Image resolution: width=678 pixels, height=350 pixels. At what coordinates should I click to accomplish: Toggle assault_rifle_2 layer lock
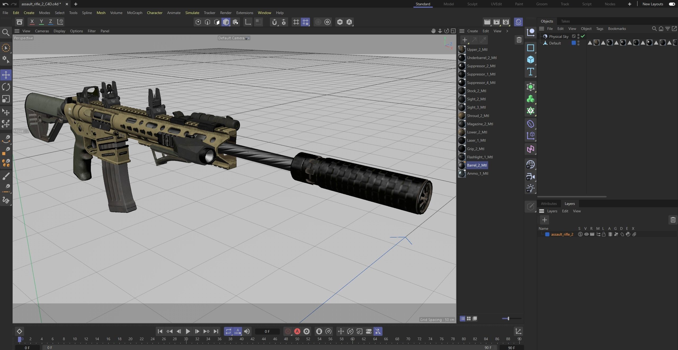point(604,234)
